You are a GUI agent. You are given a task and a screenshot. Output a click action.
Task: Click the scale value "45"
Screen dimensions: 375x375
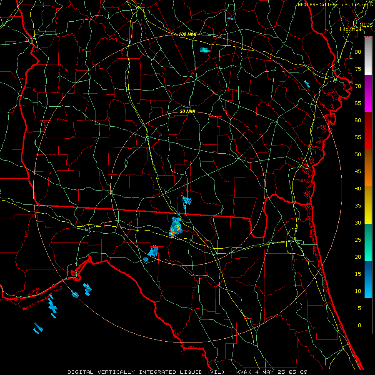click(x=358, y=172)
